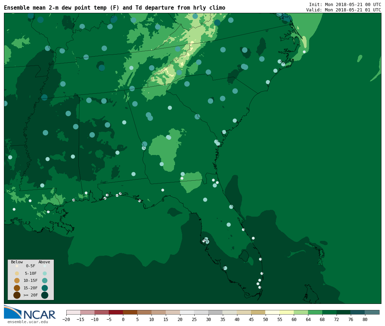Viewport: 385px width, 326px height.
Task: Pick the -20 to -15 colorbar swatch
Action: point(73,312)
